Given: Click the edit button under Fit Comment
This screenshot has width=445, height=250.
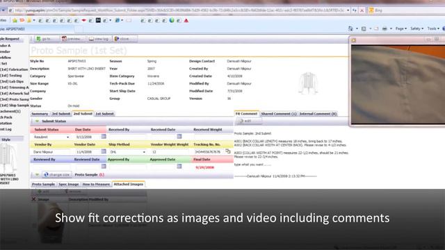Looking at the screenshot, I should [x=248, y=121].
